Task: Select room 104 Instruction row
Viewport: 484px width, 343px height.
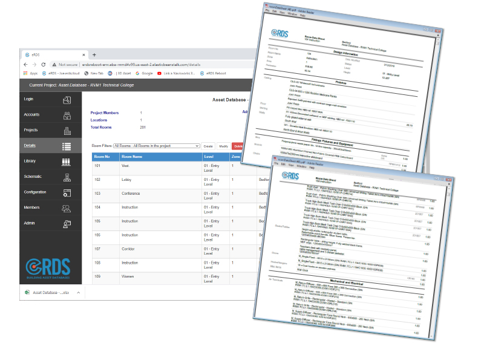Action: point(174,210)
